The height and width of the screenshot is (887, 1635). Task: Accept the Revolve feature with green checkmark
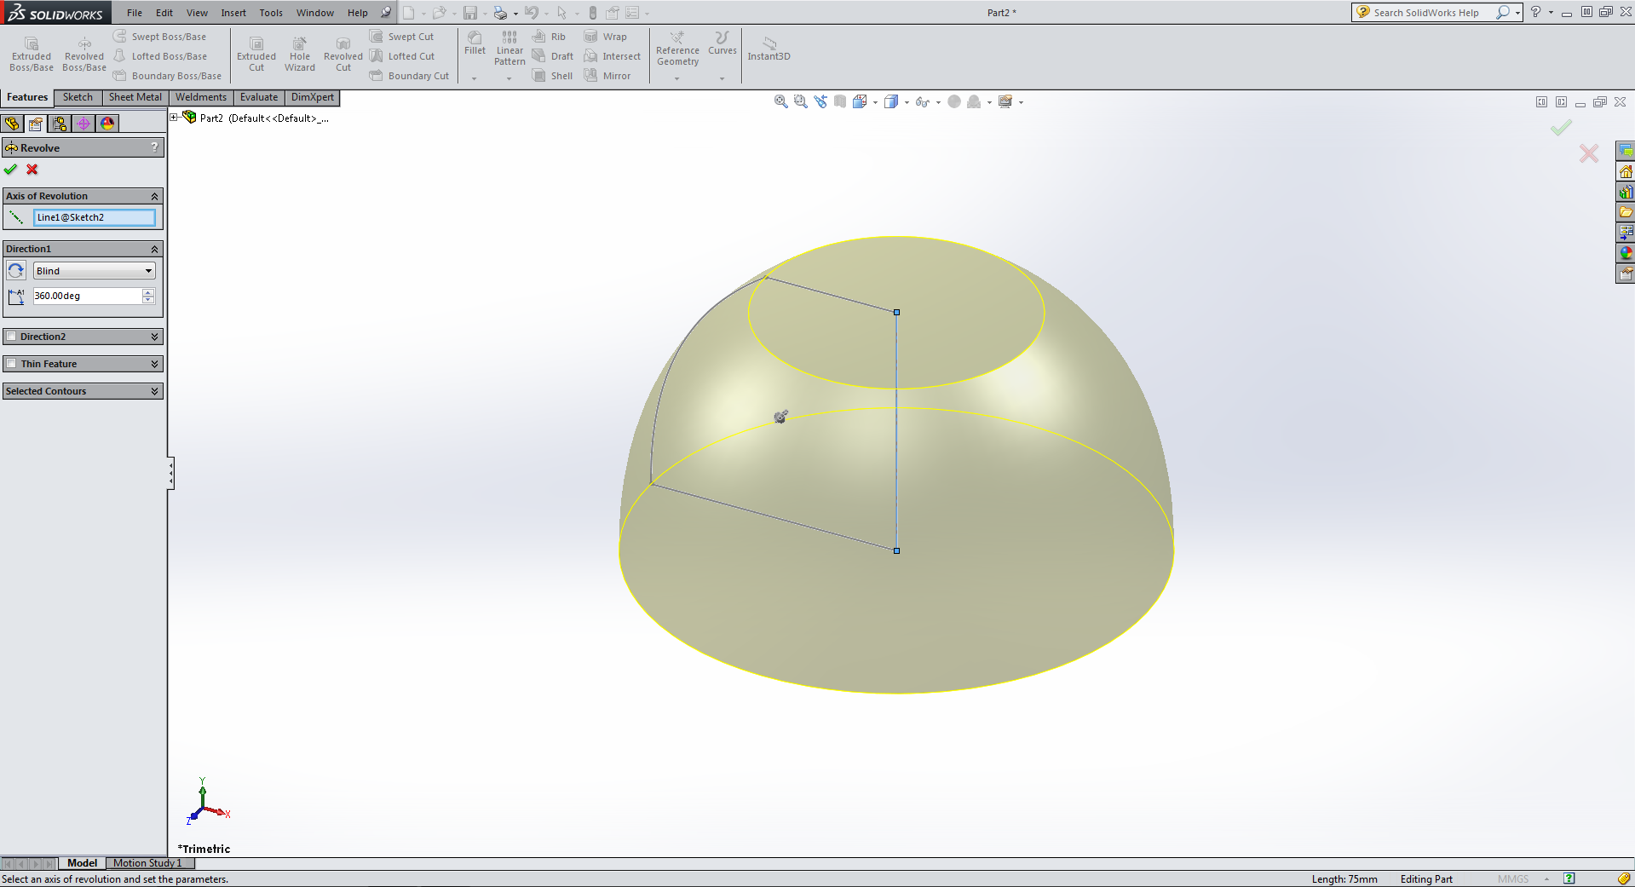click(x=11, y=170)
